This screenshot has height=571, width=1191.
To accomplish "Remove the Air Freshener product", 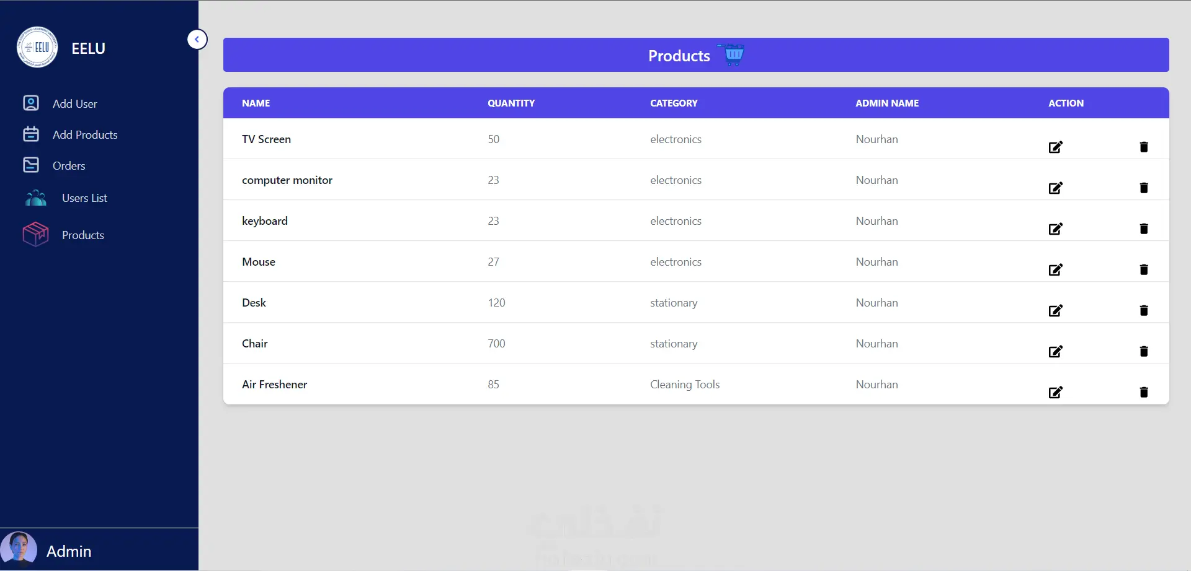I will tap(1144, 392).
